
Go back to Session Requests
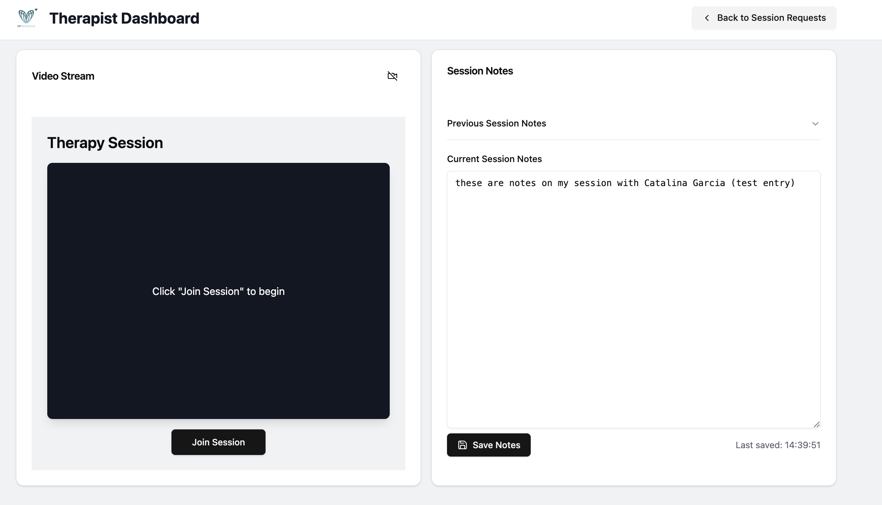click(764, 18)
